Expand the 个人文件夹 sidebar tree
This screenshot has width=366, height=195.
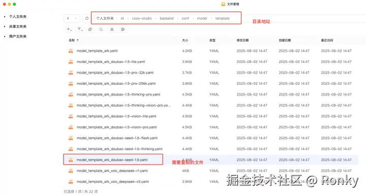pos(5,17)
